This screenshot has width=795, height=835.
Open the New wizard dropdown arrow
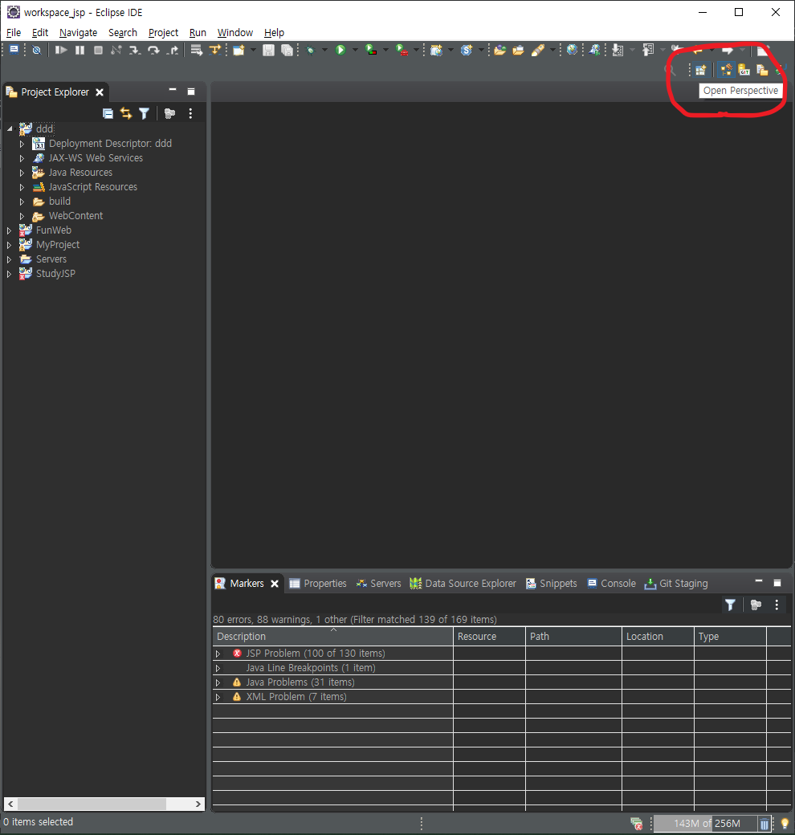253,50
